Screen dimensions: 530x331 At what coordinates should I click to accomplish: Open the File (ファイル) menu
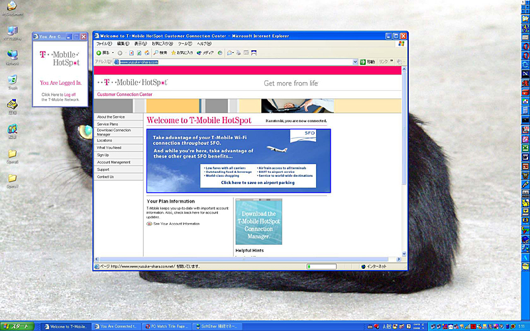coord(104,44)
